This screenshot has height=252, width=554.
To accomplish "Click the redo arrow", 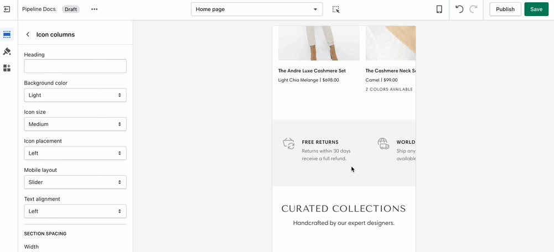I will [x=473, y=9].
